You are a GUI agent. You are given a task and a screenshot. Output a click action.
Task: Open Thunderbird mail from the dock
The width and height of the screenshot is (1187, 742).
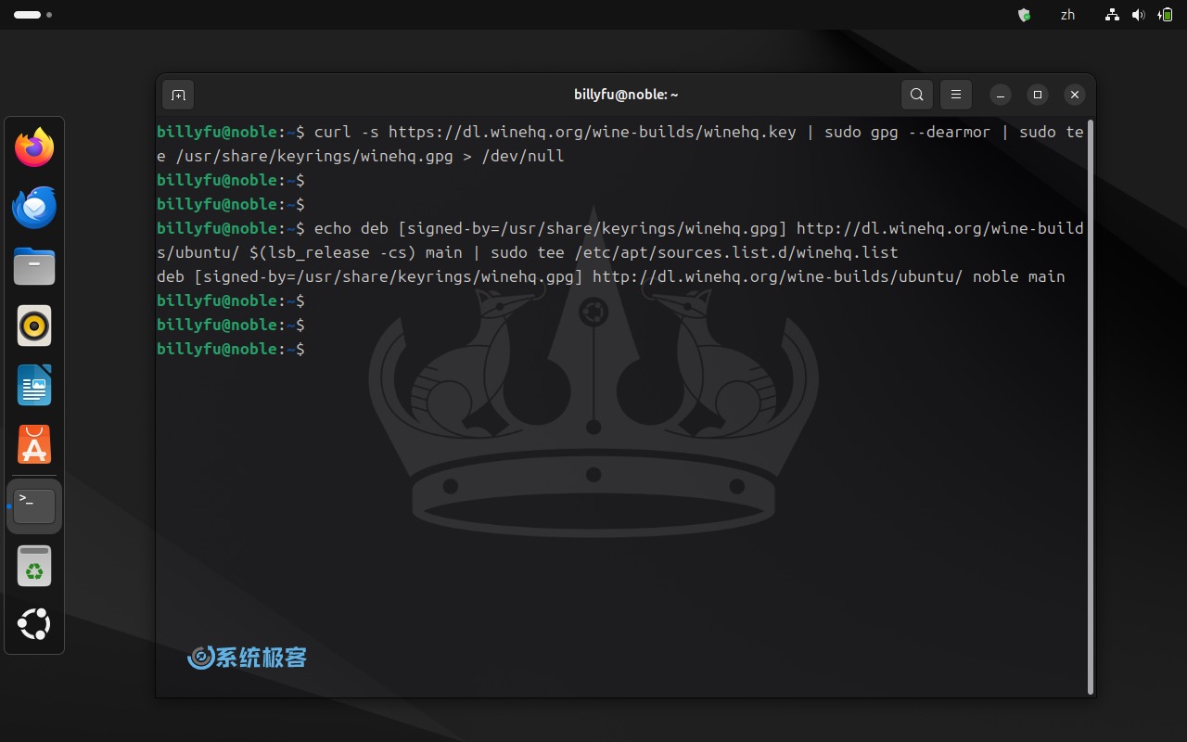34,207
